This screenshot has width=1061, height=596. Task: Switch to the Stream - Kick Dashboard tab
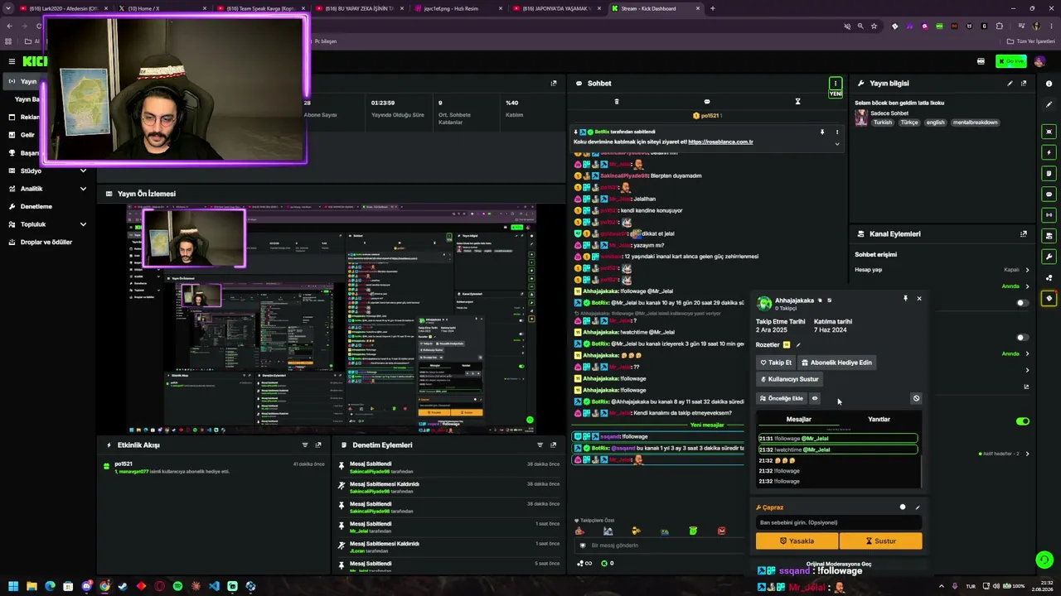[654, 8]
